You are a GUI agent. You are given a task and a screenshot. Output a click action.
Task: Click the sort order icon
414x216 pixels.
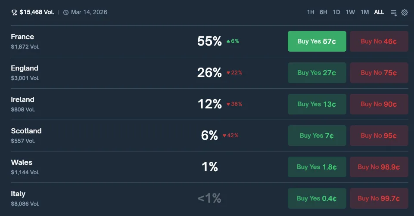tap(394, 12)
